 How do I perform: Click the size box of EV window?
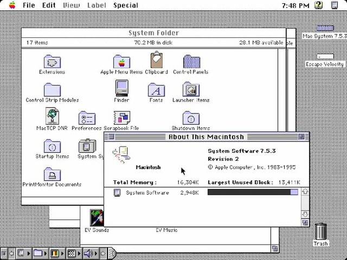coord(275,248)
